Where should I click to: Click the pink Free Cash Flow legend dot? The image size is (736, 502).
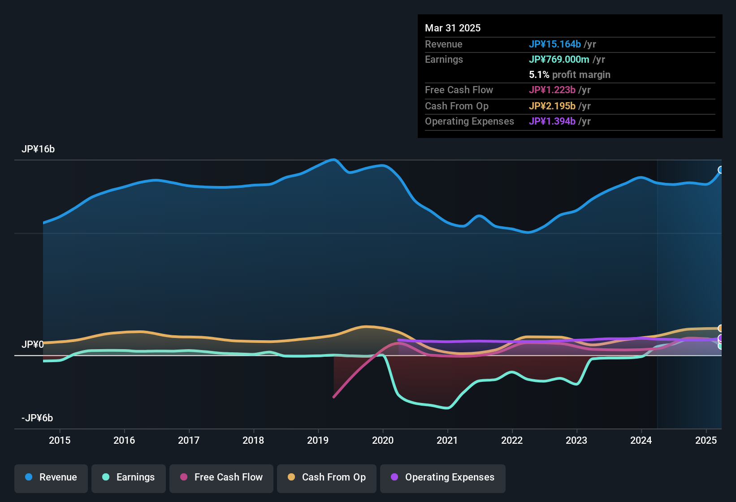pos(184,477)
